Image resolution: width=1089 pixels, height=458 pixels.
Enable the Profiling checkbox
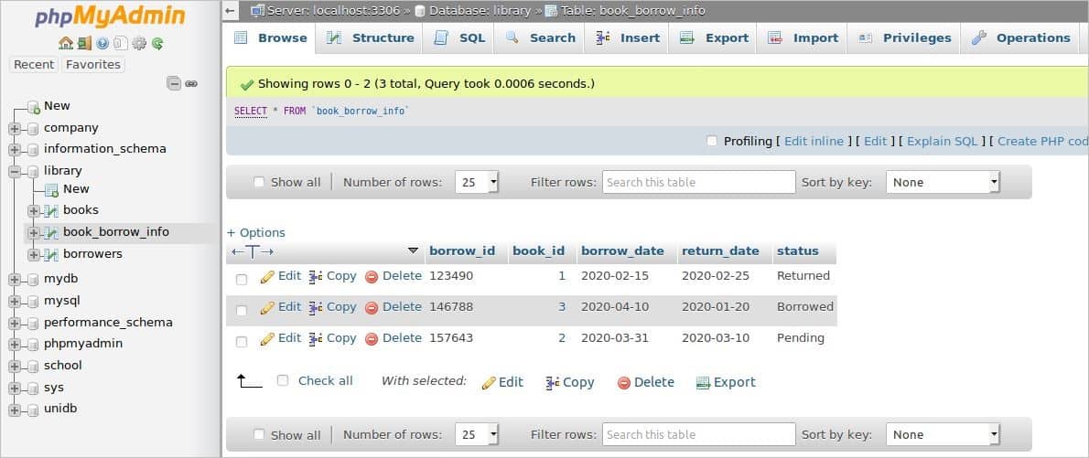(712, 141)
